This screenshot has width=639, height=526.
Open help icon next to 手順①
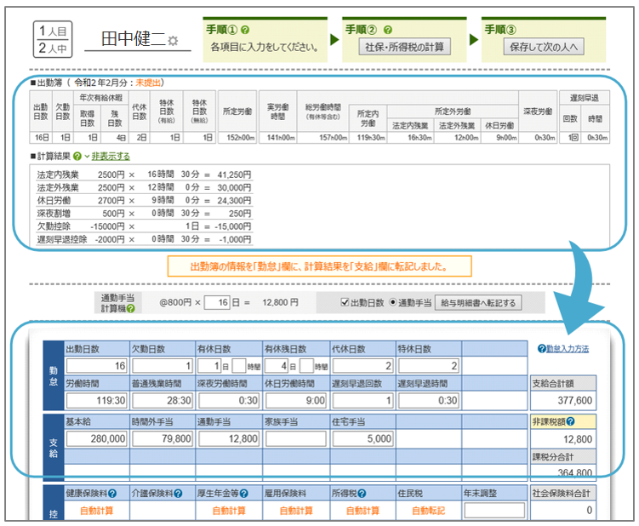pos(244,29)
